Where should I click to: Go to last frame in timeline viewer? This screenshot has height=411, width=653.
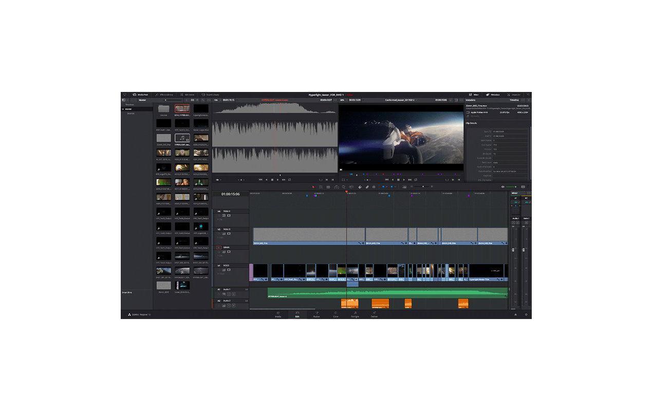411,179
